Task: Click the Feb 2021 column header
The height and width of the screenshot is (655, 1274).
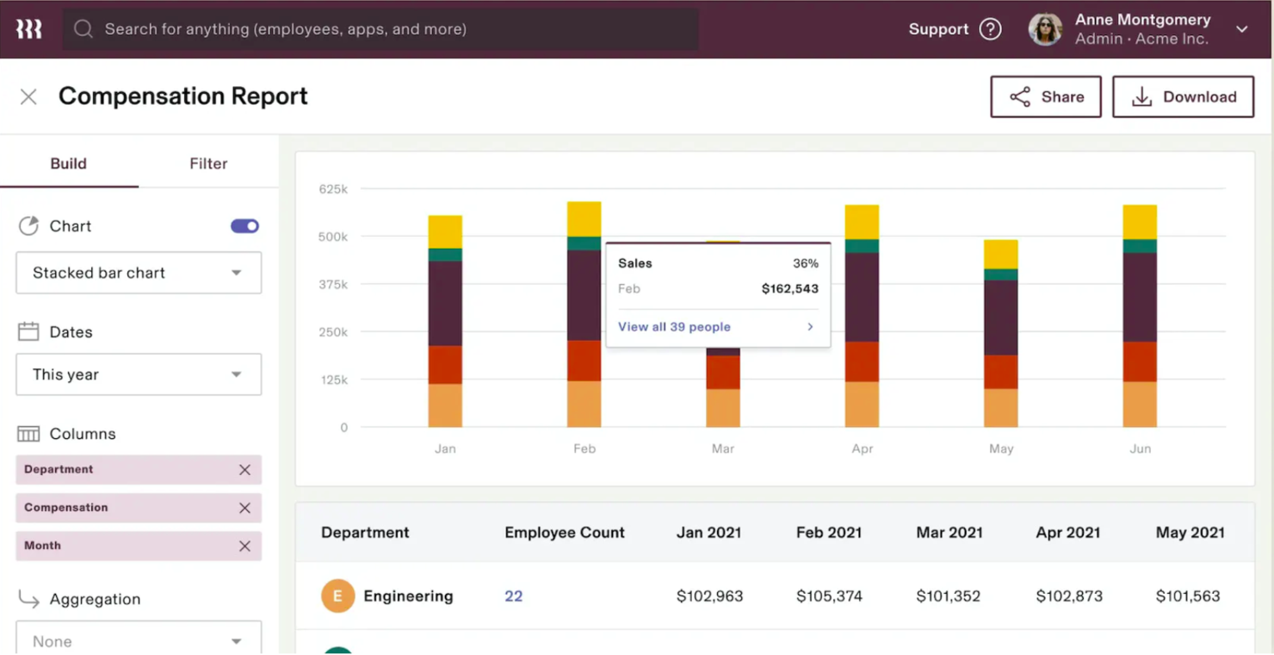Action: coord(829,533)
